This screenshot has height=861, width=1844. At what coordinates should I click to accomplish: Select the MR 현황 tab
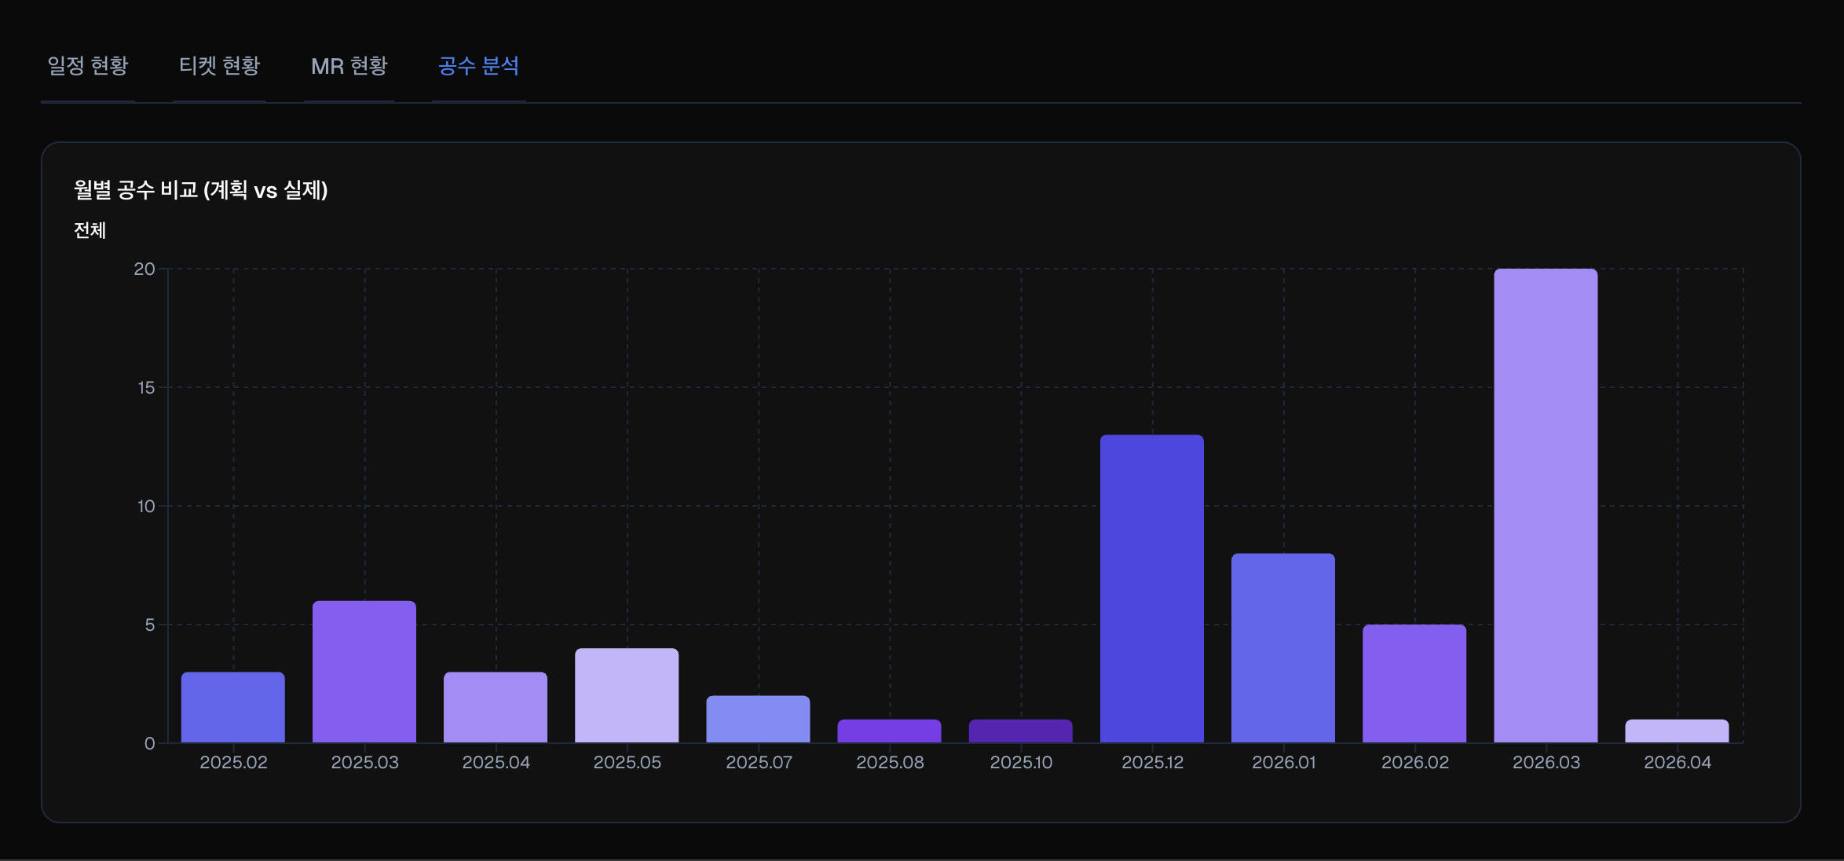(x=349, y=66)
